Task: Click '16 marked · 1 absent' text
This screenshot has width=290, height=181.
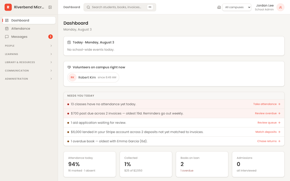Action: click(x=81, y=171)
